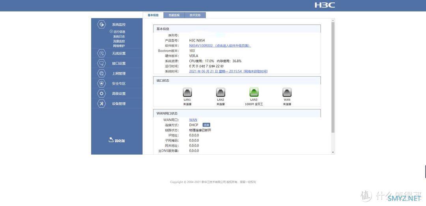Image resolution: width=426 pixels, height=206 pixels.
Task: Click the 基本信息 section header
Action: [x=237, y=29]
